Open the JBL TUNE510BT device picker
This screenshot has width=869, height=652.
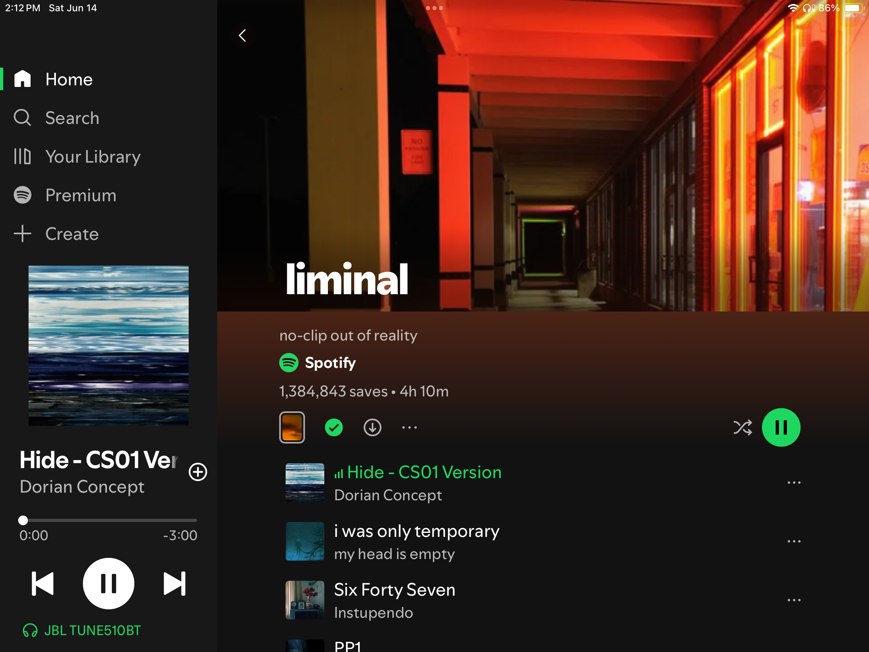point(82,630)
